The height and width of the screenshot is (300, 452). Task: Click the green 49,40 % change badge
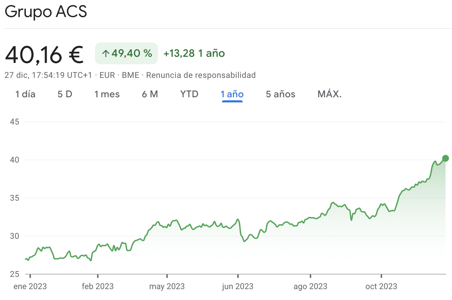[x=126, y=53]
